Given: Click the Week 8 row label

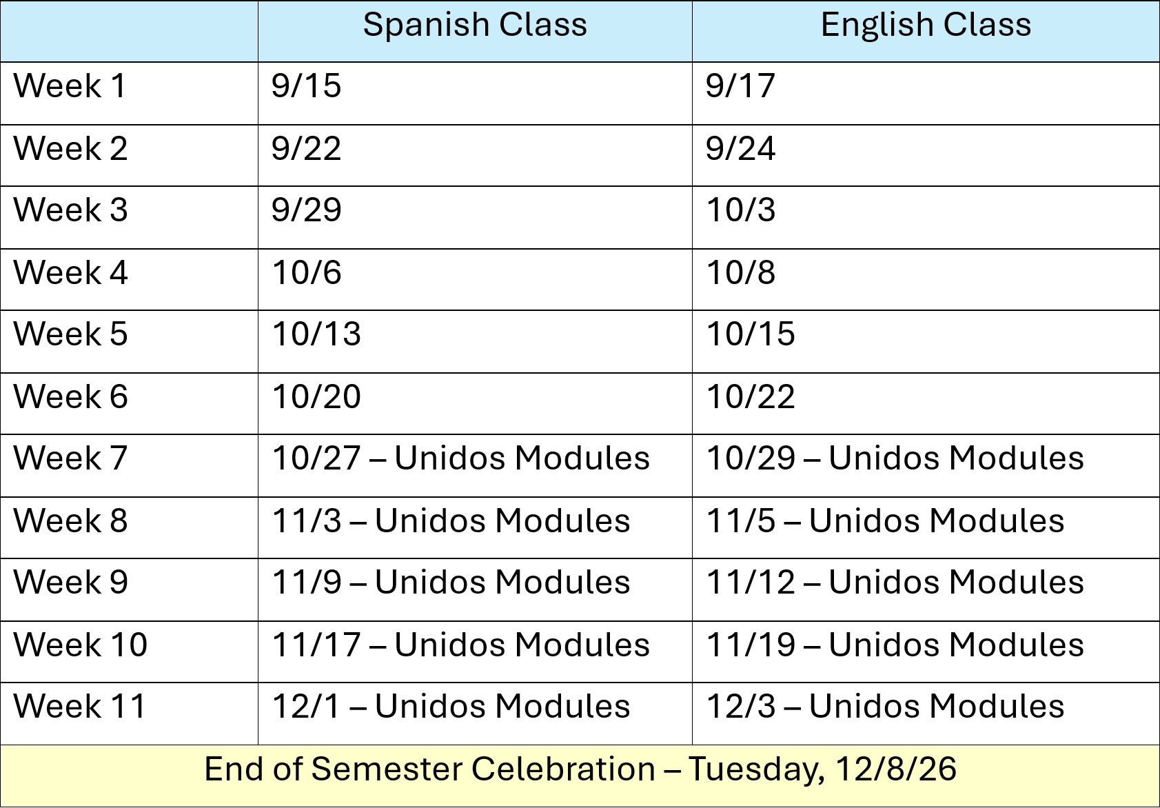Looking at the screenshot, I should coord(129,527).
